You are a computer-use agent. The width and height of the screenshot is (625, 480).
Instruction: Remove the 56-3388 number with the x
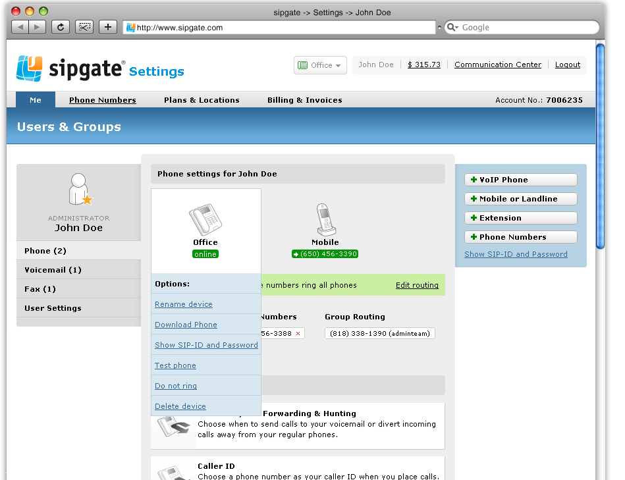click(x=298, y=333)
